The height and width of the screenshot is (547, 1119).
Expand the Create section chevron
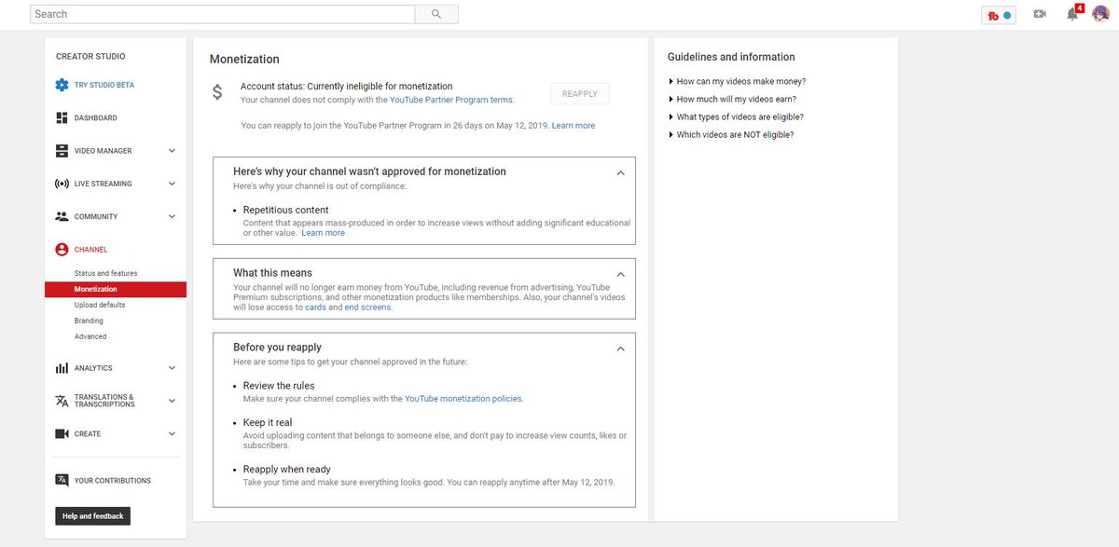tap(172, 434)
